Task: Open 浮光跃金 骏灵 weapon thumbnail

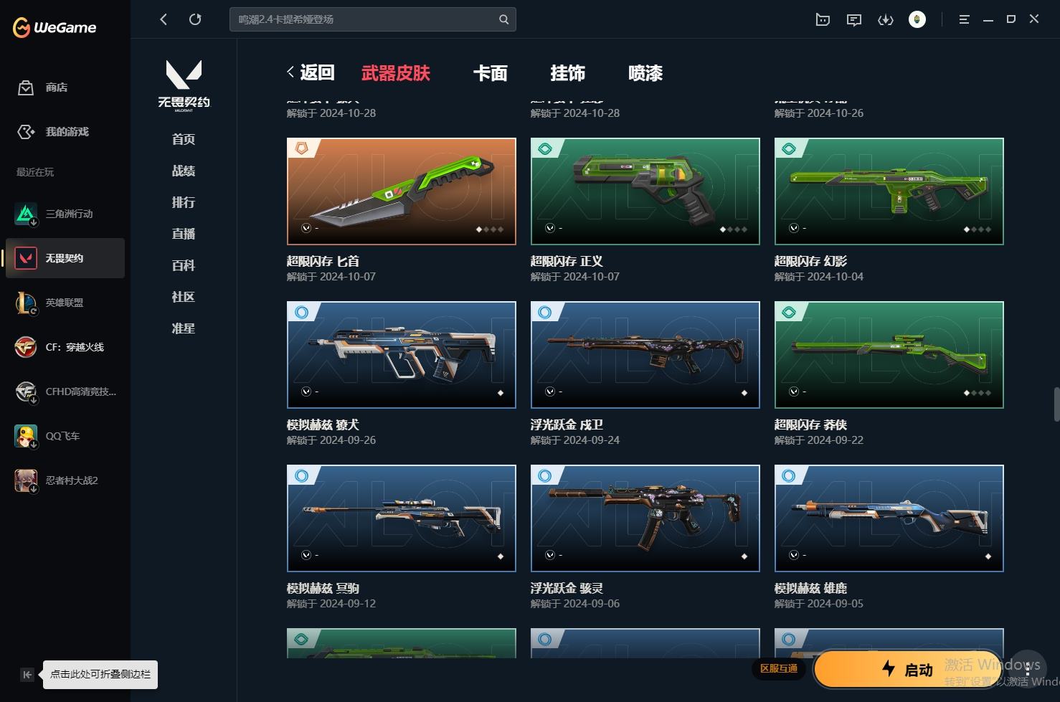Action: (645, 518)
